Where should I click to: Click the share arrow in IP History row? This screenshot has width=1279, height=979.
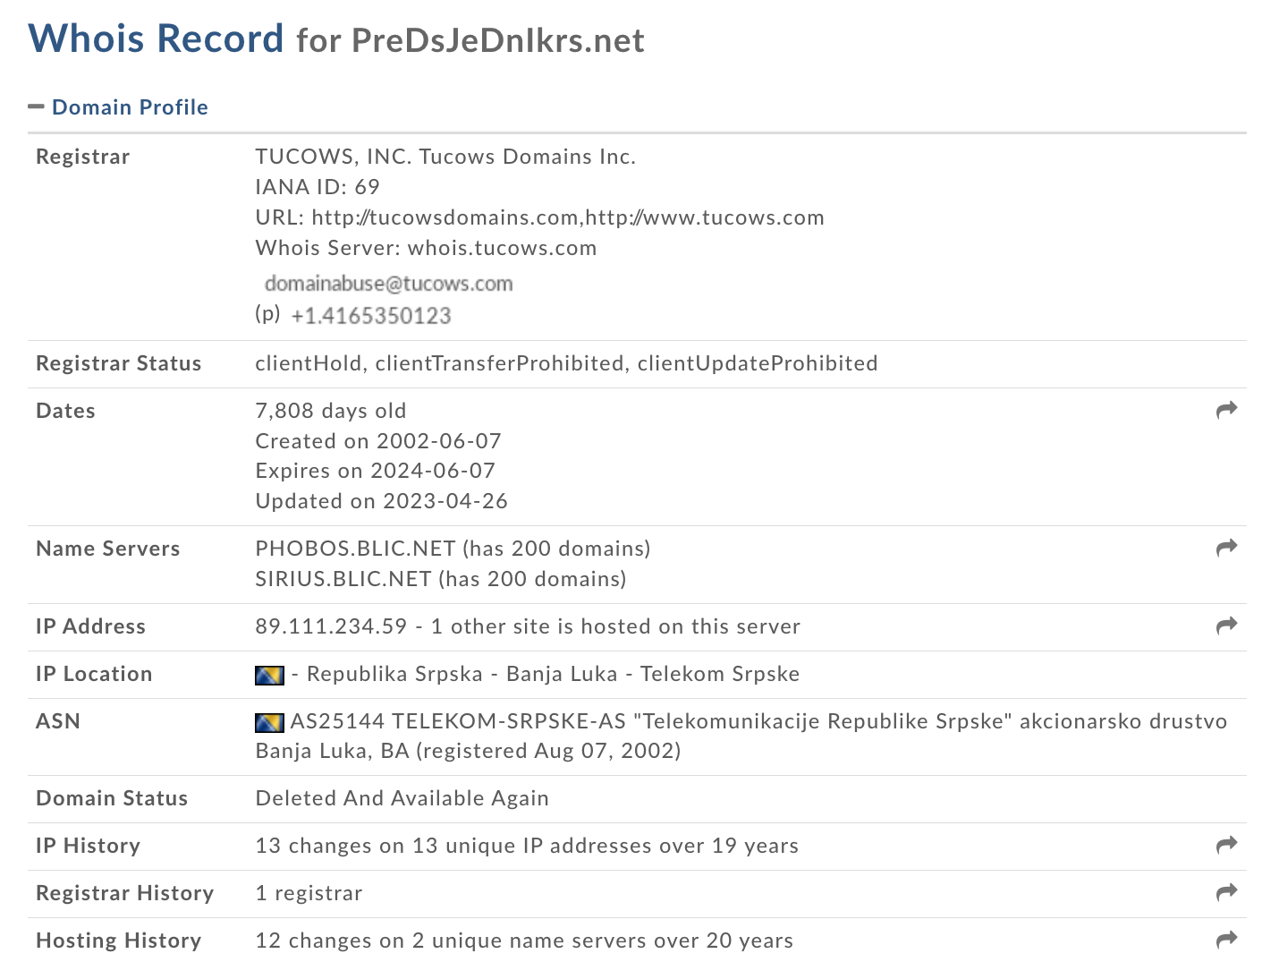[1226, 845]
